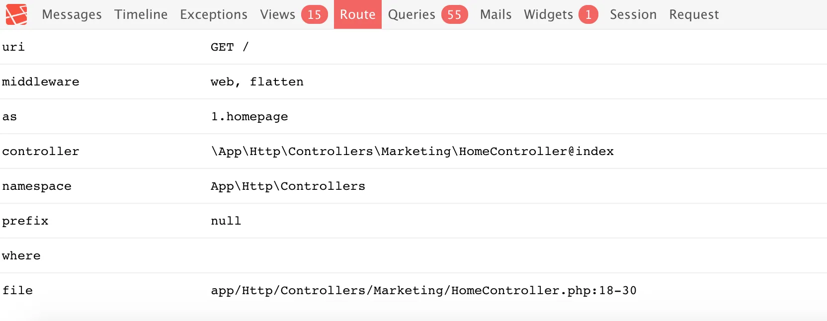Click the Widgets count badge 1
The width and height of the screenshot is (827, 321).
(588, 14)
